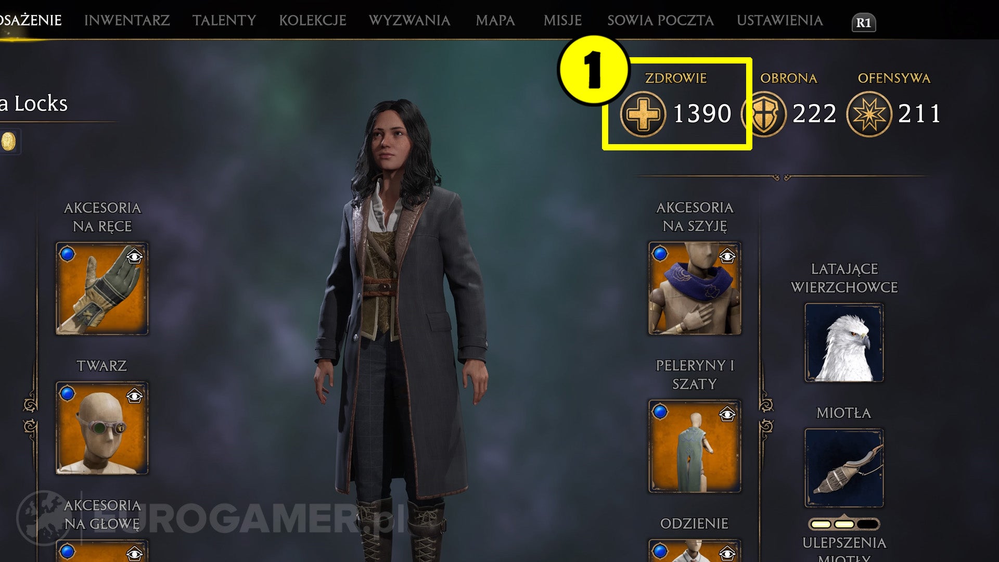Go to the Sowia Poczta tab
999x562 pixels.
[x=660, y=20]
